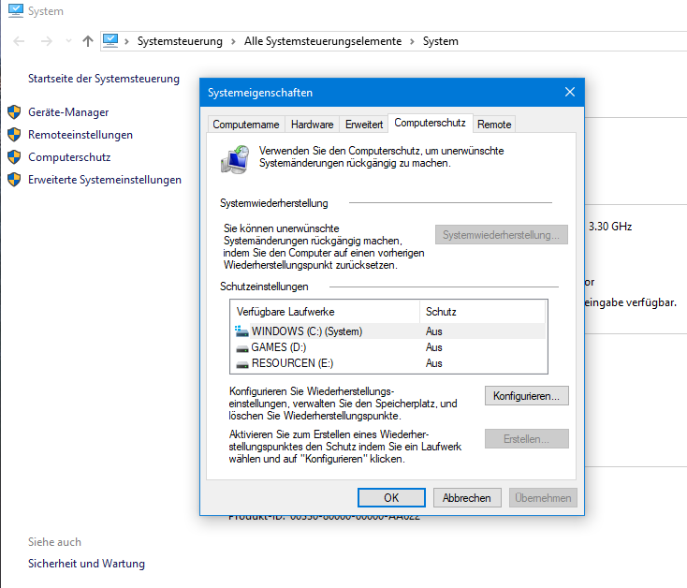Image resolution: width=687 pixels, height=588 pixels.
Task: Click the Konfigurieren... button
Action: pos(527,396)
